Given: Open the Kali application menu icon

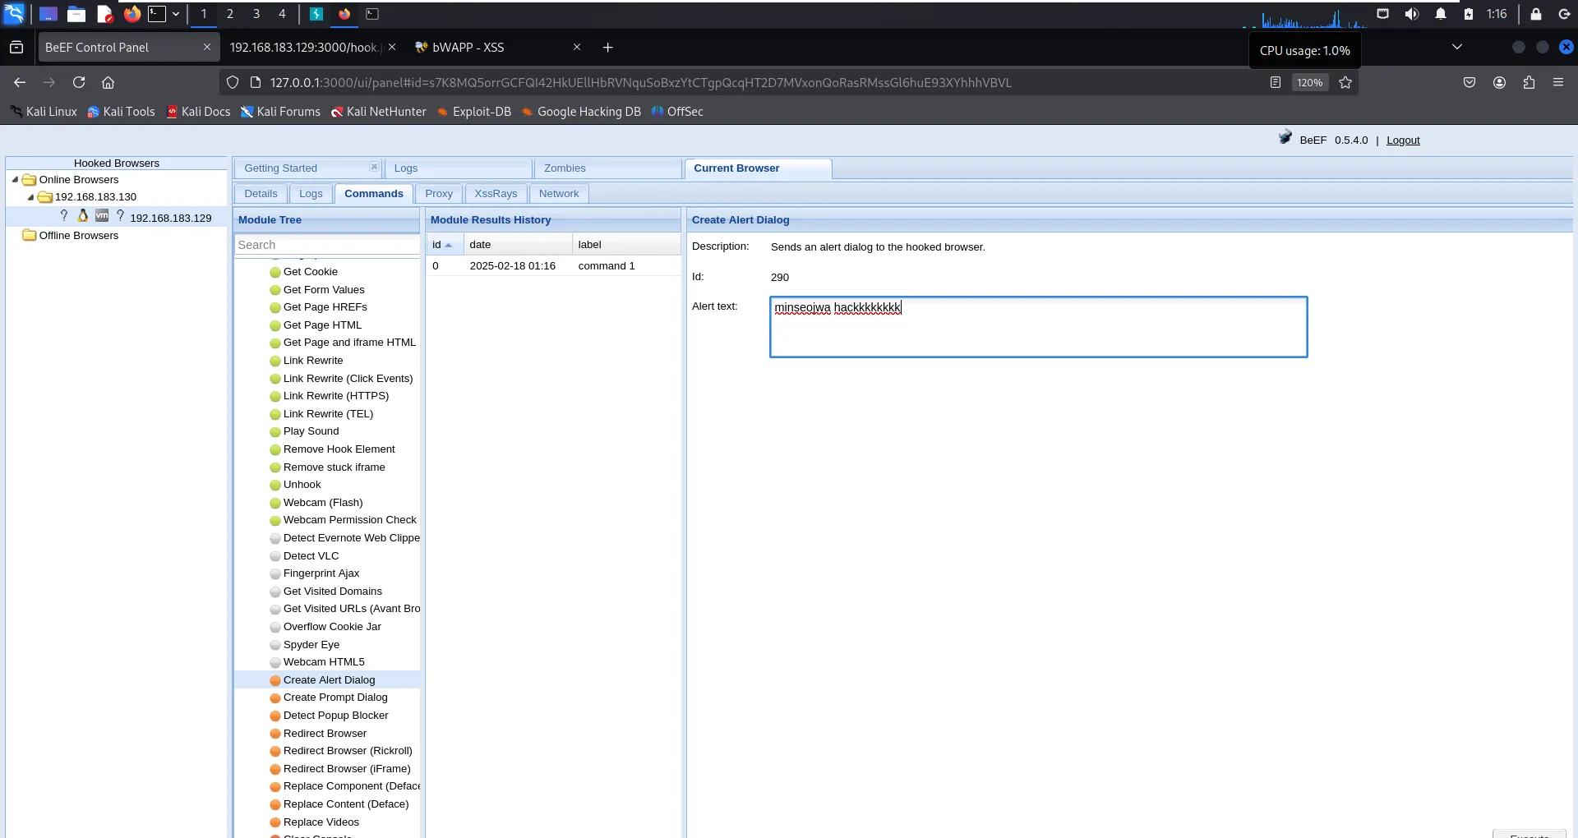Looking at the screenshot, I should [x=15, y=14].
